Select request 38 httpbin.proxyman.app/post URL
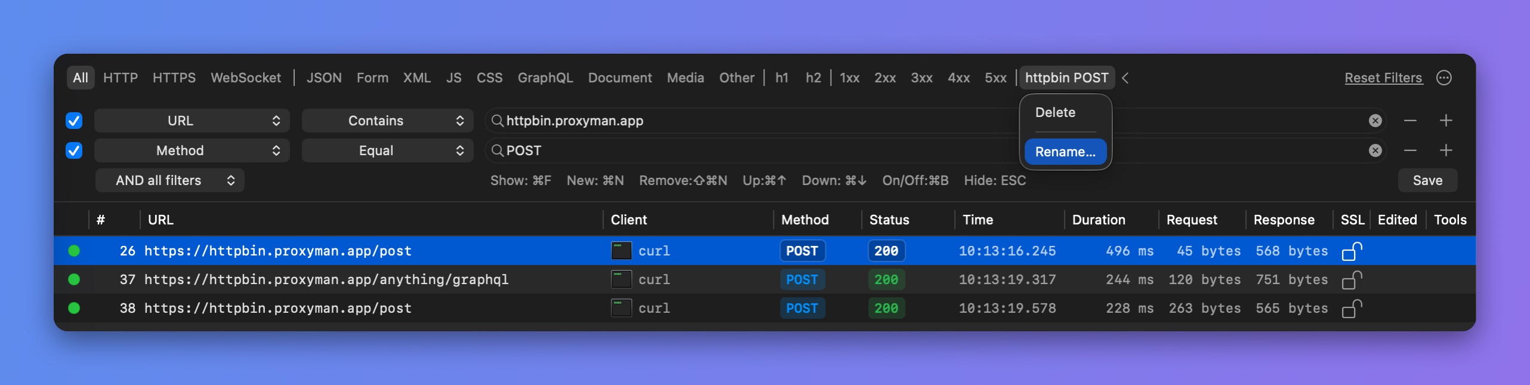This screenshot has width=1530, height=385. 278,308
